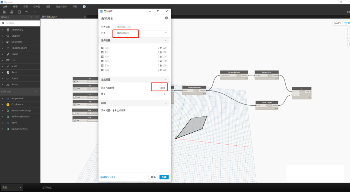Toggle the background 3D preview view icon
The height and width of the screenshot is (192, 350).
(x=337, y=23)
